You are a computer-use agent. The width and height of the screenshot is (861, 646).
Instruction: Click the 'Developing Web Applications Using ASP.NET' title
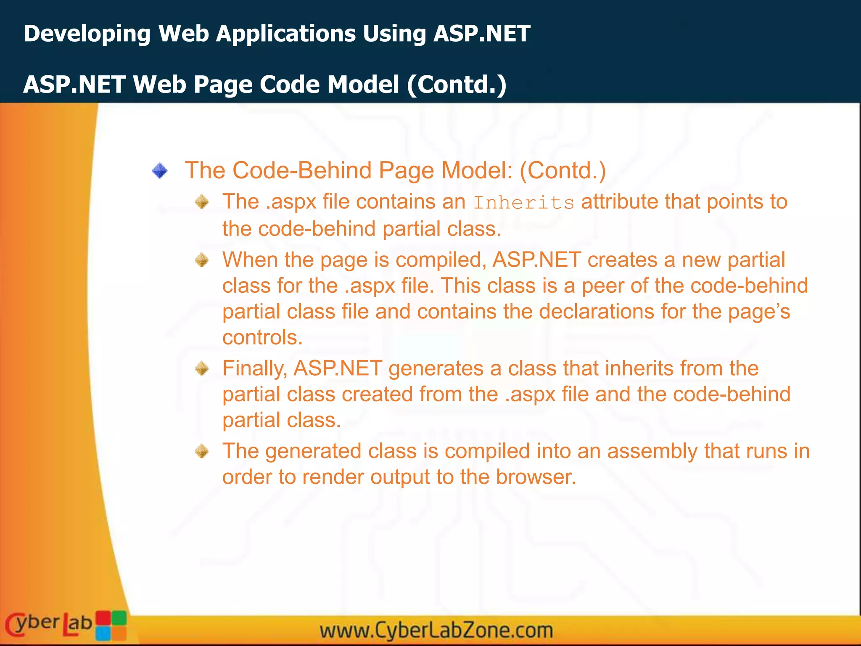pos(277,34)
